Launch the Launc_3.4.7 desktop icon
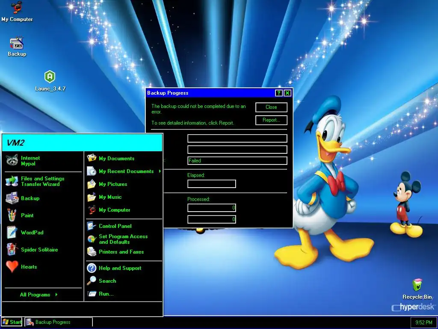Viewport: 438px width, 329px height. pyautogui.click(x=50, y=77)
